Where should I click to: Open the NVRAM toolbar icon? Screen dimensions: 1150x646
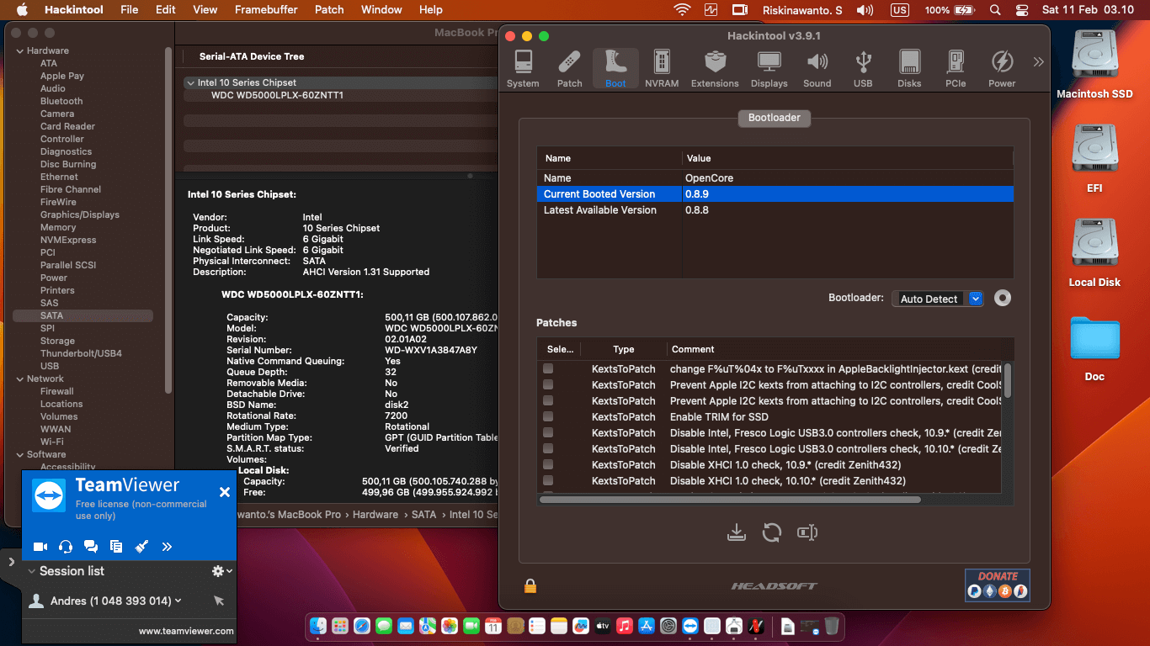662,69
